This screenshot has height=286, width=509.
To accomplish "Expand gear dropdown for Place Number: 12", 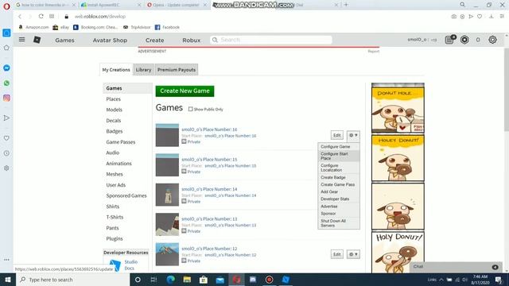I will coord(353,254).
